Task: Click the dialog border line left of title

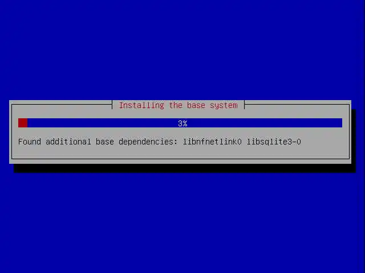Action: (62, 105)
